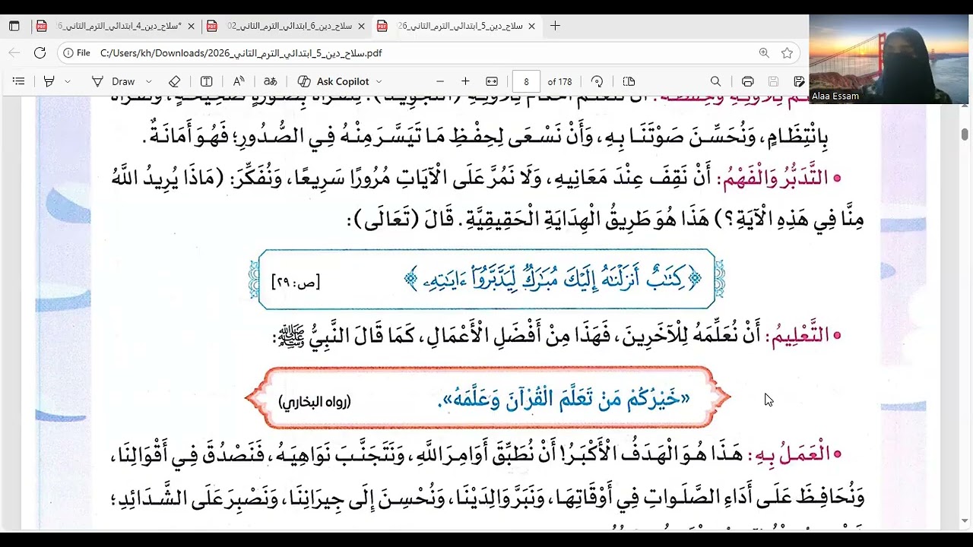Screen dimensions: 973x547
Task: Expand the highlight color dropdown
Action: 68,81
